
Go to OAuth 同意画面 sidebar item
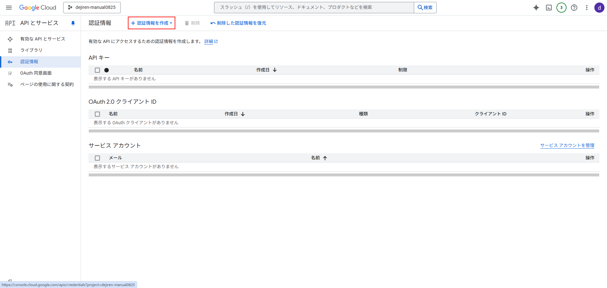(36, 73)
